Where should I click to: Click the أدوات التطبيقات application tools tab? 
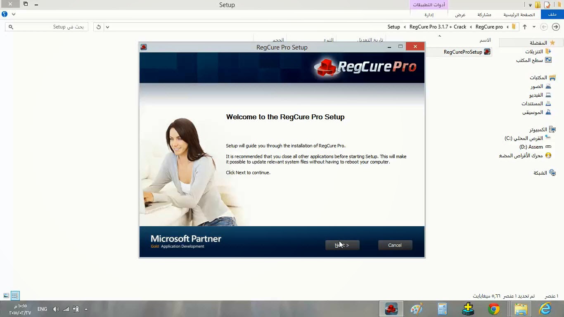[x=429, y=5]
